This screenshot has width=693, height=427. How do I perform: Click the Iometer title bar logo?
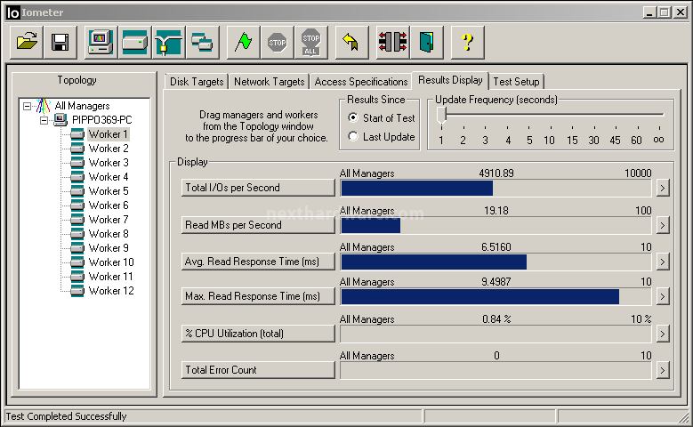point(12,12)
